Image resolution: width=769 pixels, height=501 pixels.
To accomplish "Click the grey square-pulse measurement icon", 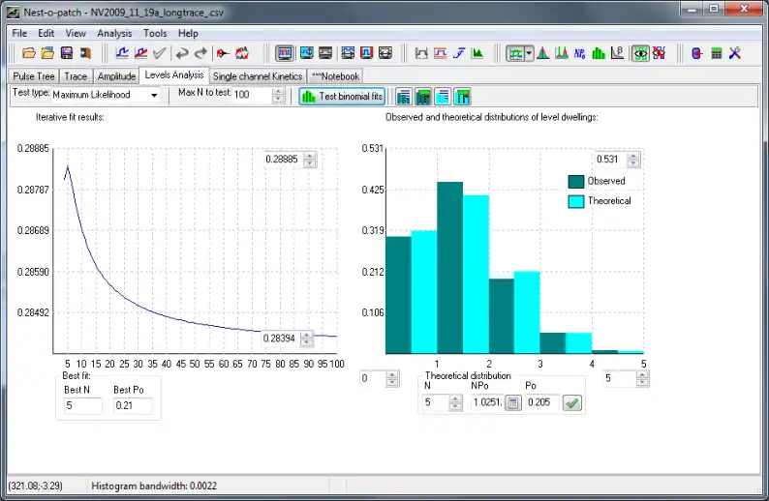I will pos(421,53).
